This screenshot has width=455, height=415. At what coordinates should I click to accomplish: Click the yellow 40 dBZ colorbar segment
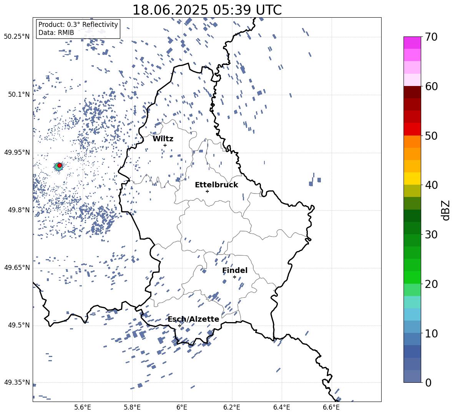412,179
